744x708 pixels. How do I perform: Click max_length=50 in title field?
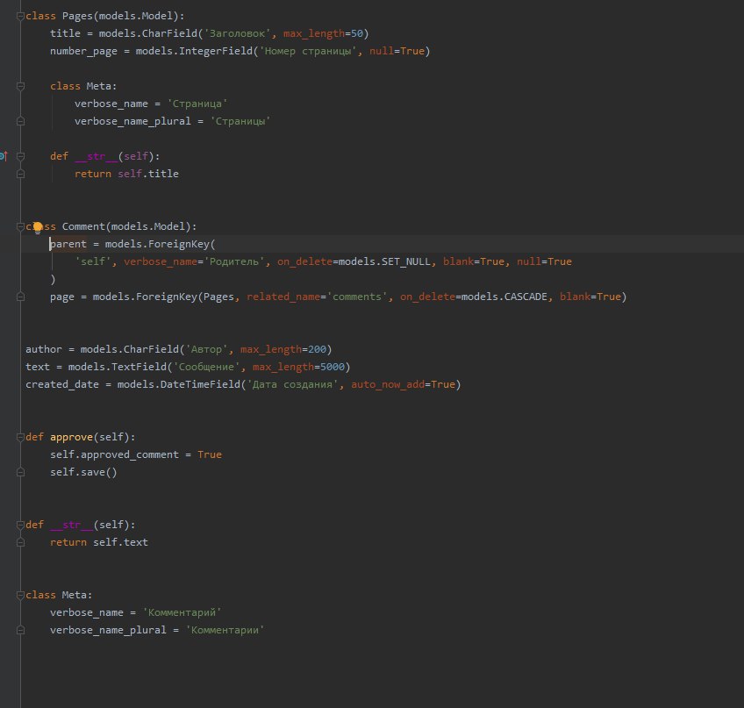(324, 33)
